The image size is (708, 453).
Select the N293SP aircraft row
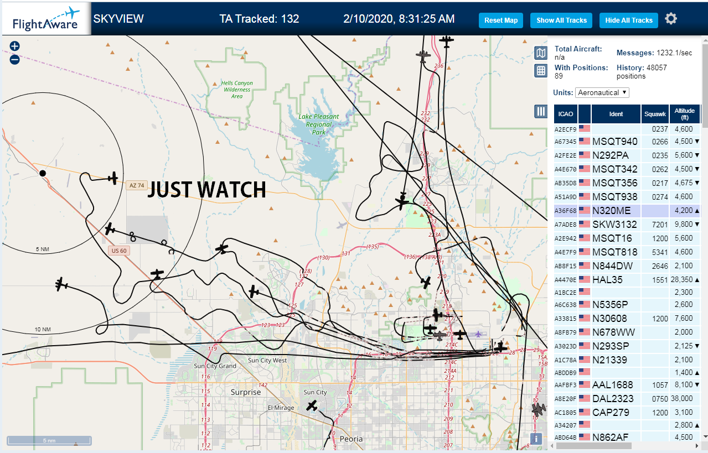pyautogui.click(x=628, y=346)
